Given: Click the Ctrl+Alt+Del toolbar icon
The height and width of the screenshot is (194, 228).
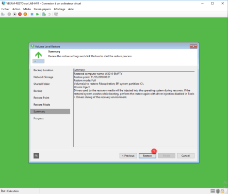Looking at the screenshot, I should pos(3,14).
